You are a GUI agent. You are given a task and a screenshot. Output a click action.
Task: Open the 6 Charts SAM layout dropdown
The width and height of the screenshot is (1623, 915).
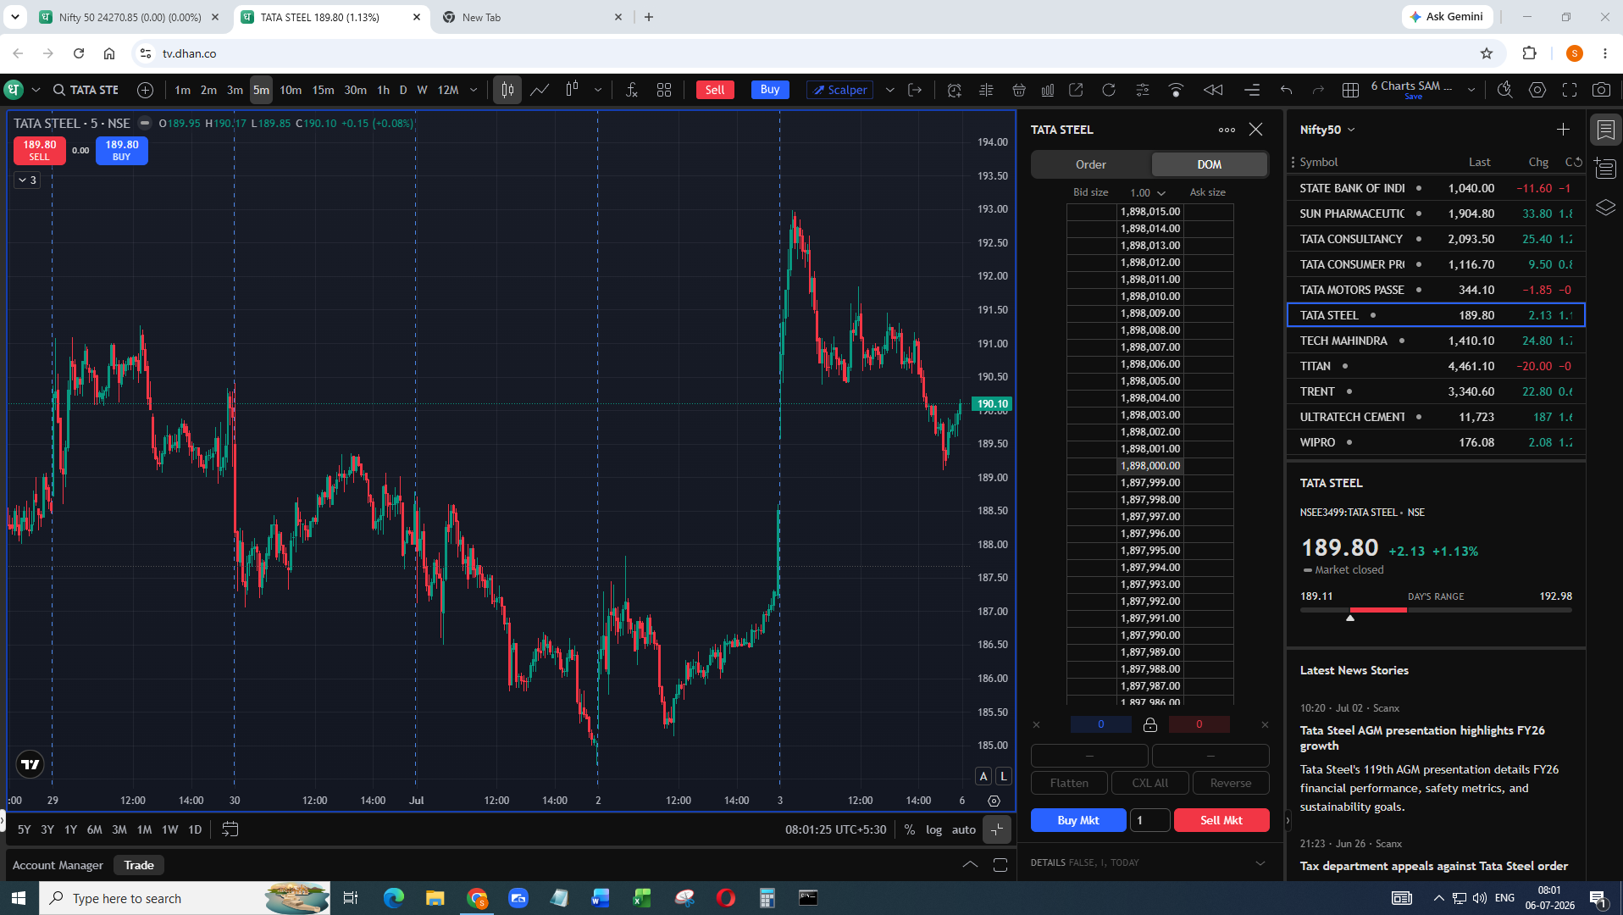(1471, 90)
